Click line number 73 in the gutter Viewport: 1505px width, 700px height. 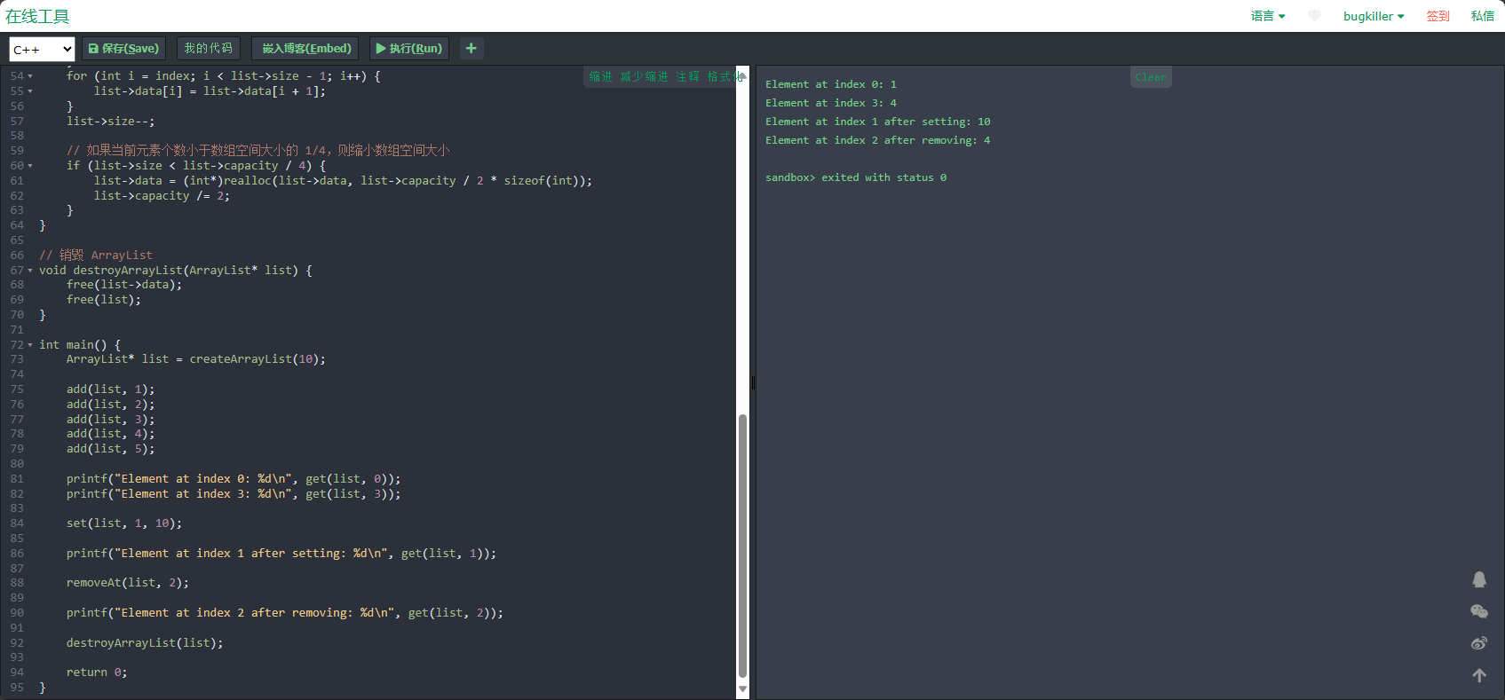pyautogui.click(x=17, y=359)
